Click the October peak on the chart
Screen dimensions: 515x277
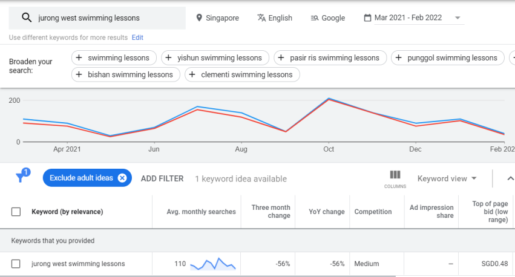[329, 99]
